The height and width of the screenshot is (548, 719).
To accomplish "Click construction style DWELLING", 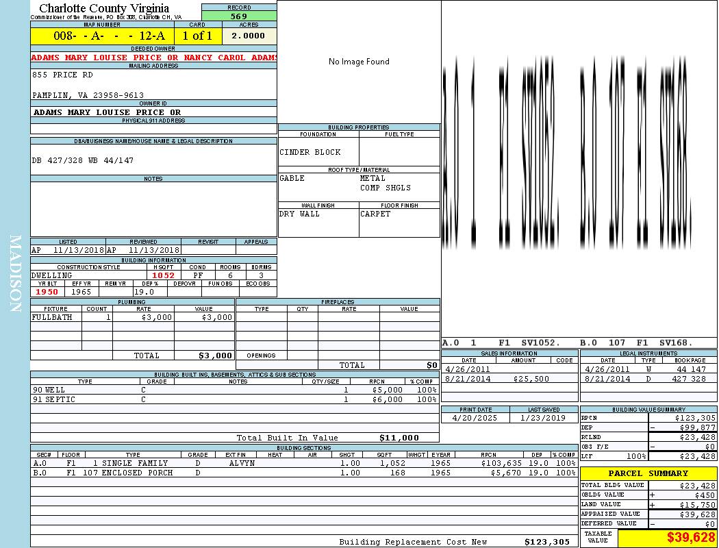I will (52, 275).
